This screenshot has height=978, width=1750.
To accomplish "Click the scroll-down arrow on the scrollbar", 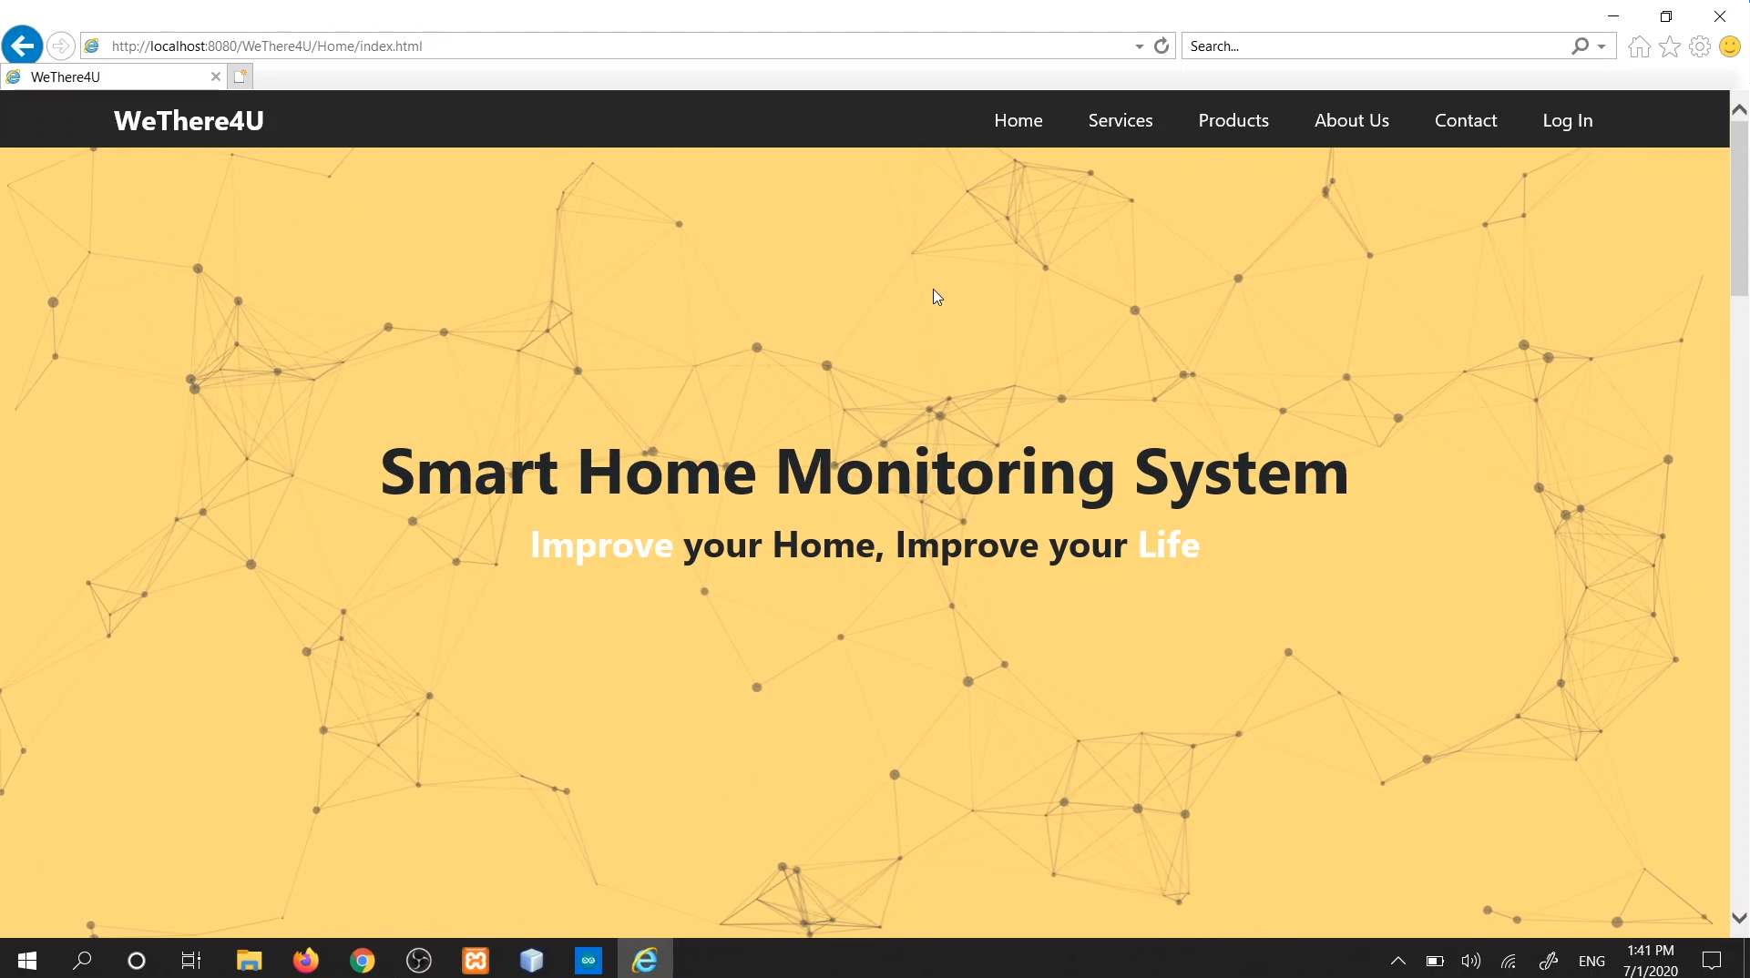I will [1738, 917].
